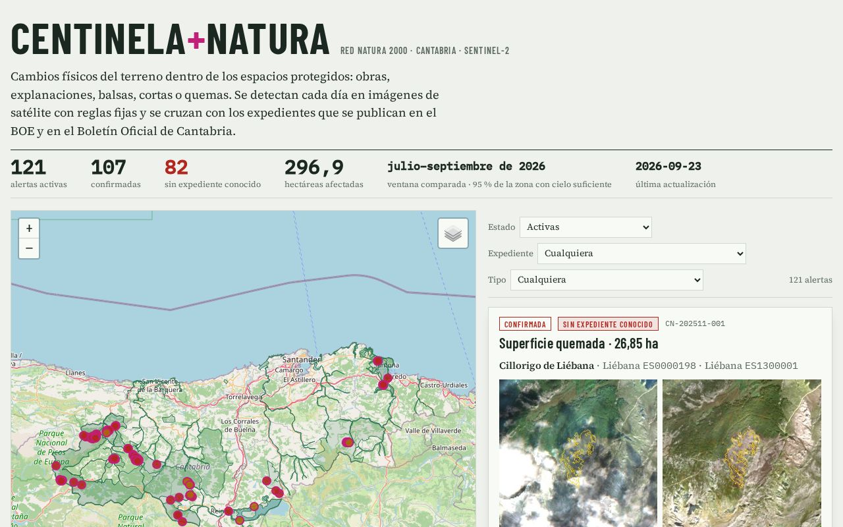
Task: Click the left before satellite thumbnail
Action: tap(578, 453)
